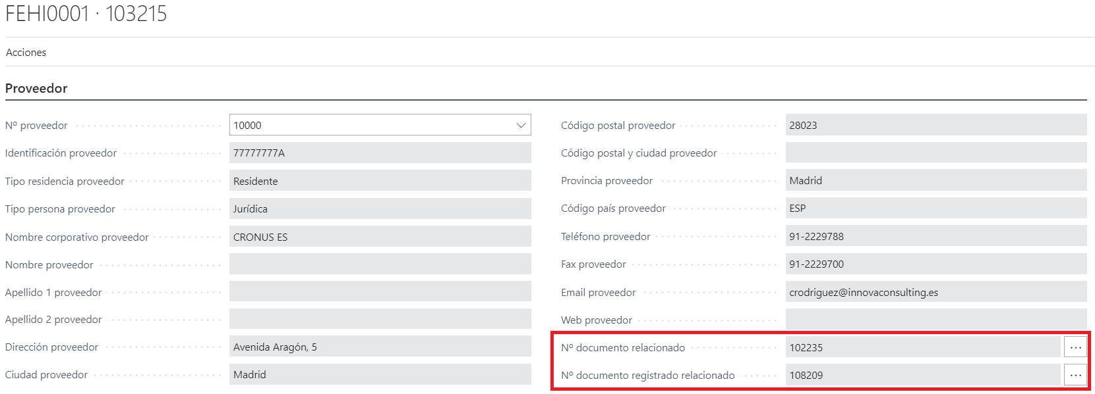Click the Provincia proveedor Madrid field
Screen dimensions: 1095x394
(935, 180)
